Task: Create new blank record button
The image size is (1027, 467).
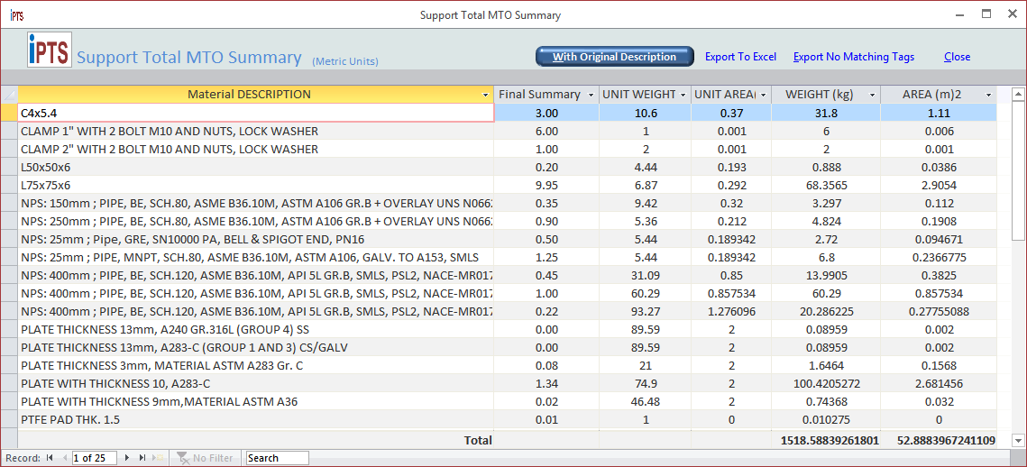Action: pyautogui.click(x=157, y=458)
